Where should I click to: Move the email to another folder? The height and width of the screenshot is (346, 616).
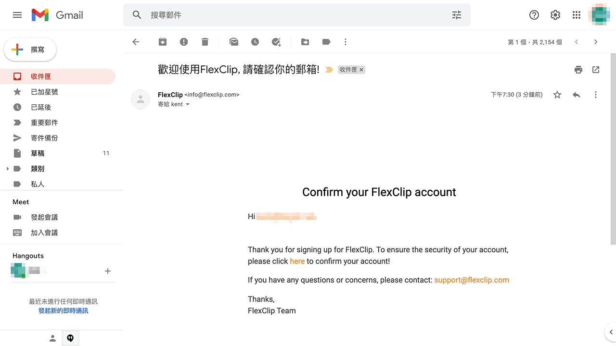305,42
